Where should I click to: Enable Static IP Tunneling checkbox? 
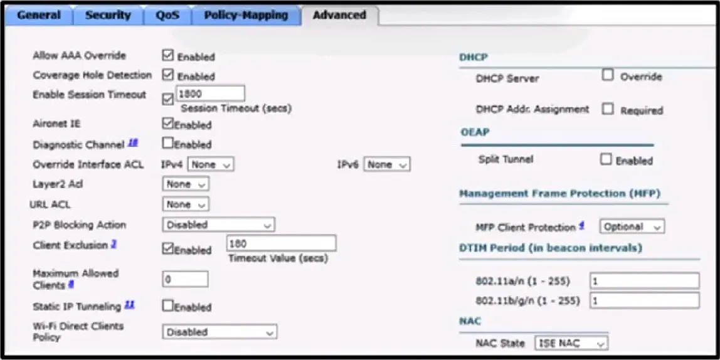point(167,306)
